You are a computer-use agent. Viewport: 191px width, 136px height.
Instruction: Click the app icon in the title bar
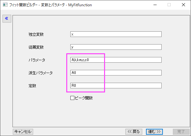(x=5, y=5)
